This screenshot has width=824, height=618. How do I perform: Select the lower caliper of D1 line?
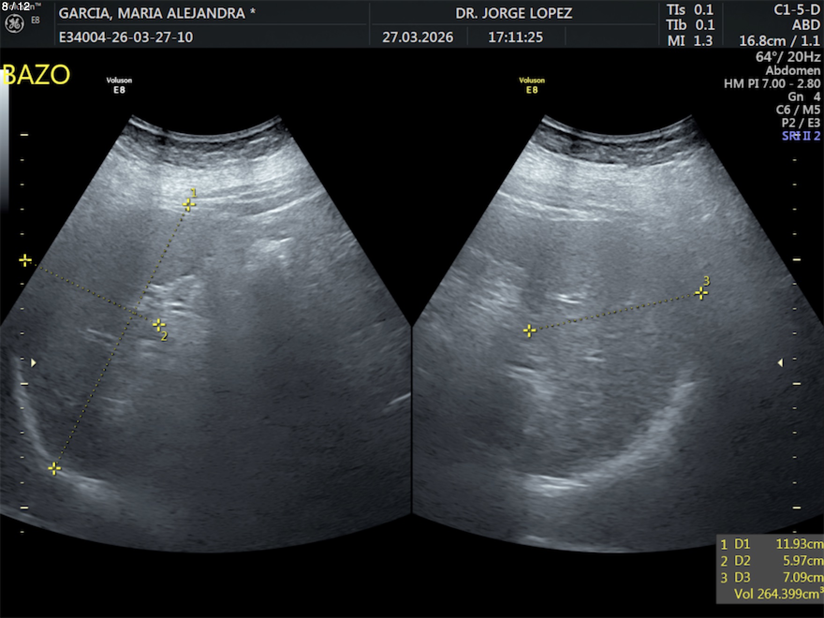click(54, 468)
